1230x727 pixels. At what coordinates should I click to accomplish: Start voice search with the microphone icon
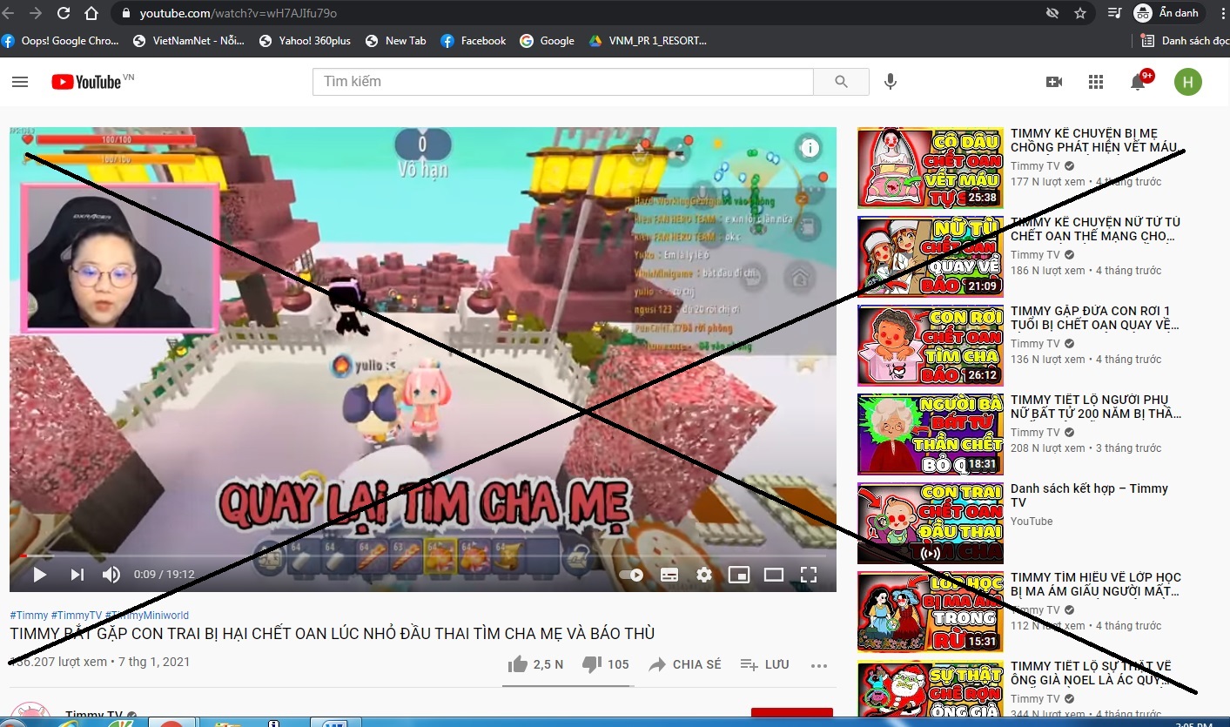click(x=890, y=82)
